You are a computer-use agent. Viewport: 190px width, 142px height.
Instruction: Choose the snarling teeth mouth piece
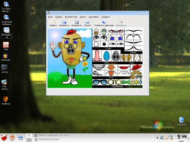98,73
